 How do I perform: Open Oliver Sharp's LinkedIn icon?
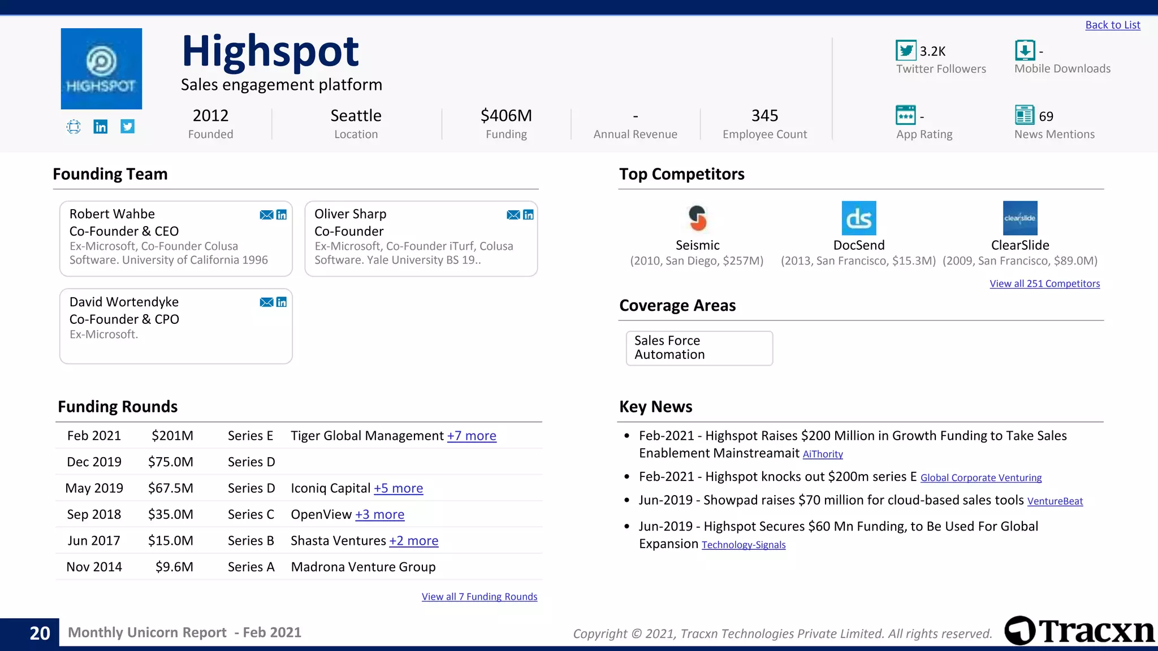pyautogui.click(x=529, y=215)
